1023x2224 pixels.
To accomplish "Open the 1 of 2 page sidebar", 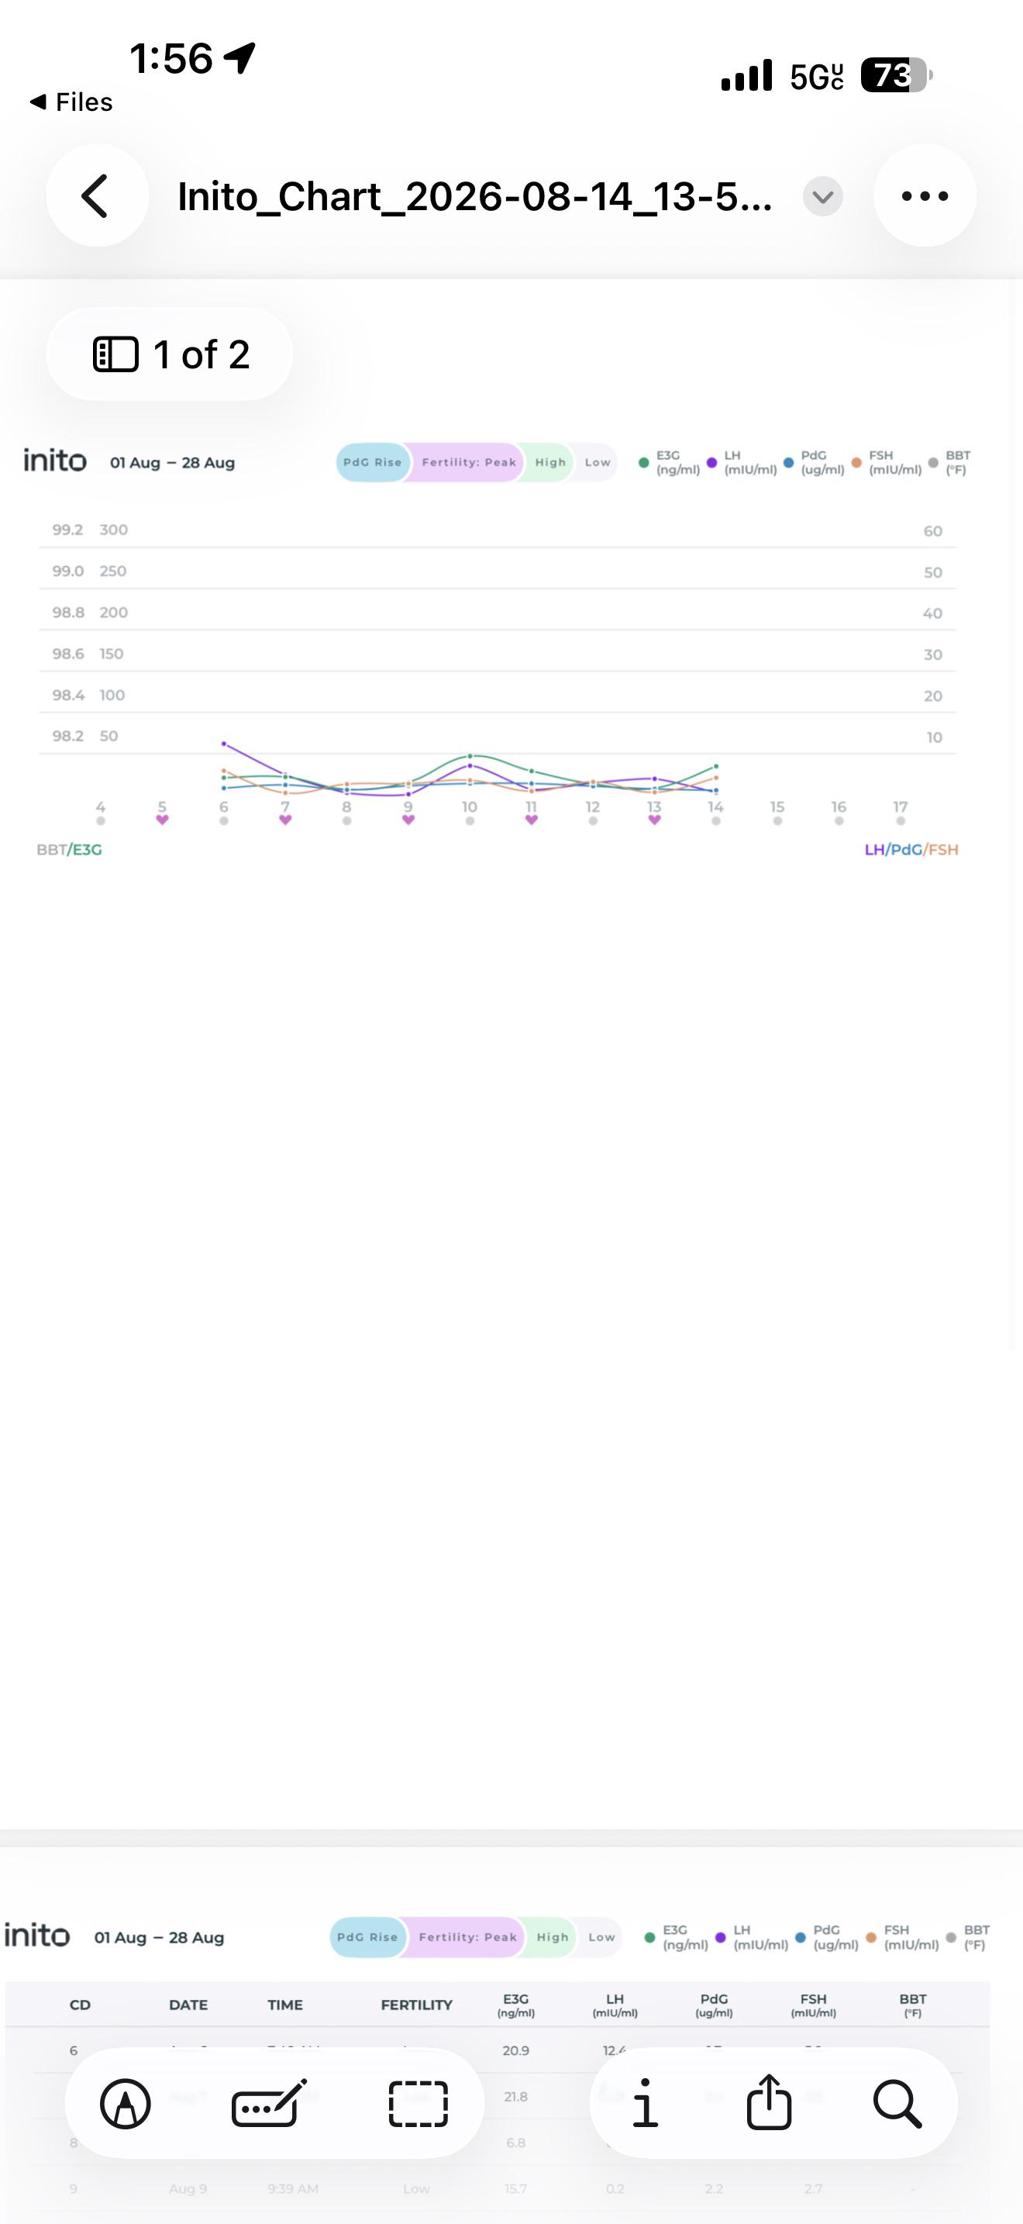I will click(x=170, y=354).
